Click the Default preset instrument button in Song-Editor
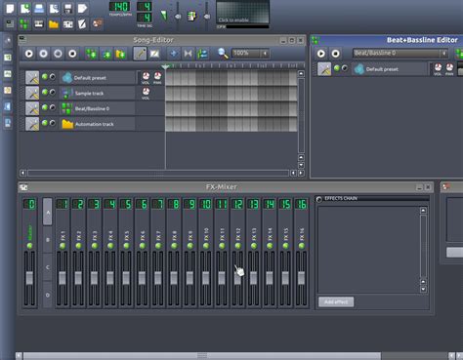463x360 pixels. 97,78
